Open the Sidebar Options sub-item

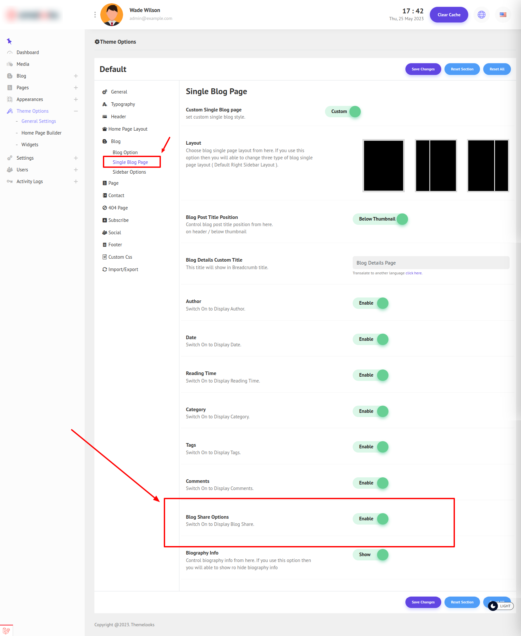point(129,172)
